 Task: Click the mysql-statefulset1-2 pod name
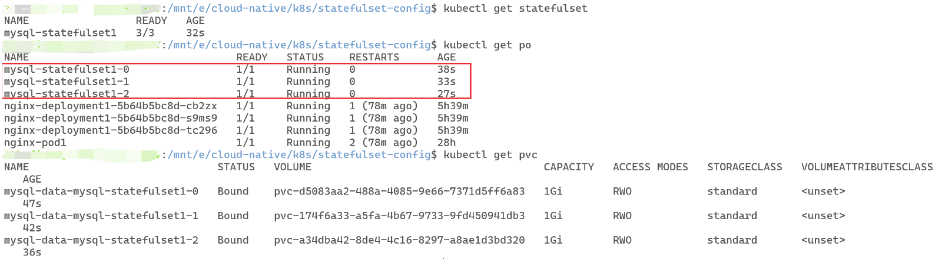pos(67,94)
